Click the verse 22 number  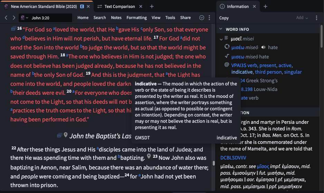coord(13,148)
